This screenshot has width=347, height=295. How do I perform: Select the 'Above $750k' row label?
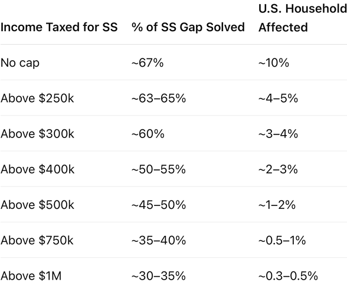pyautogui.click(x=37, y=240)
